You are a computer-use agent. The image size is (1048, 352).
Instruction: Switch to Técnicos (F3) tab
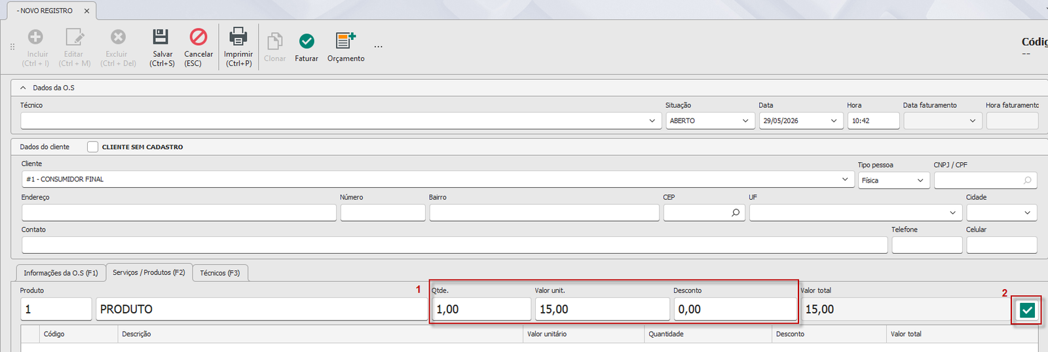pos(220,273)
